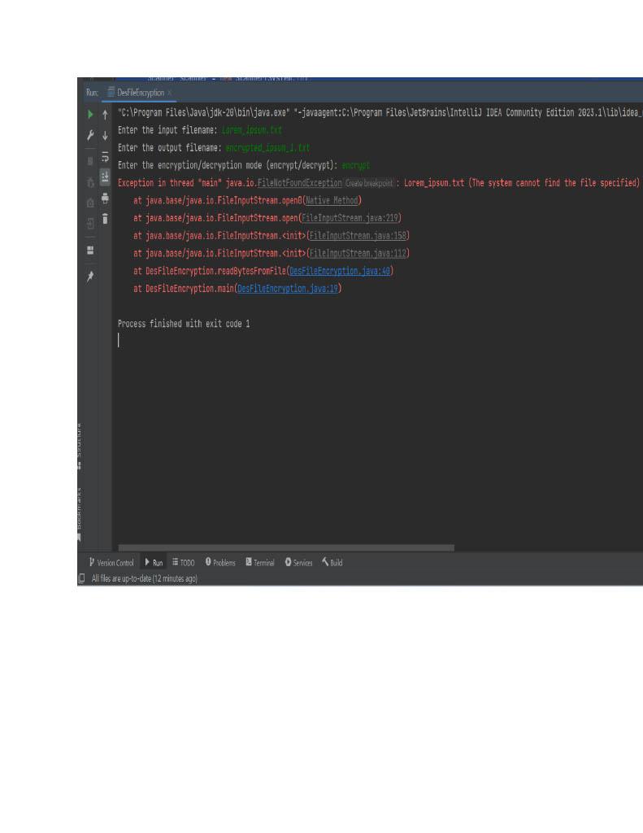Viewport: 643px width, 833px height.
Task: Click the greyed dump threads icon
Action: [90, 182]
